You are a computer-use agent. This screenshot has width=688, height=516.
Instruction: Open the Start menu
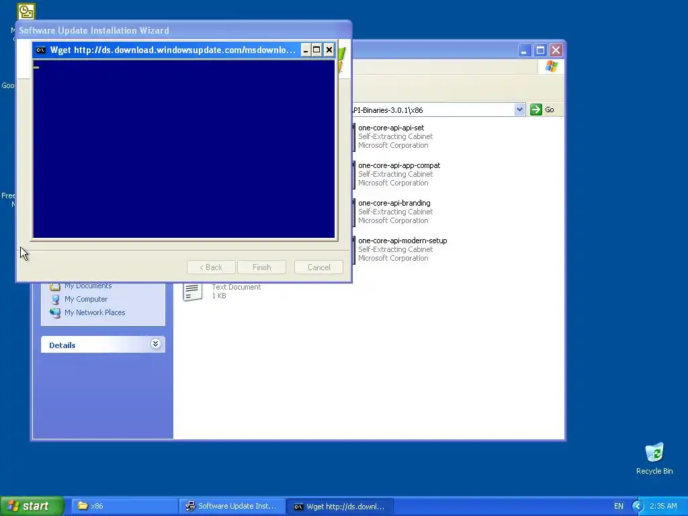point(32,506)
